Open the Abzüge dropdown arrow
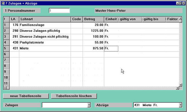 pos(180,105)
